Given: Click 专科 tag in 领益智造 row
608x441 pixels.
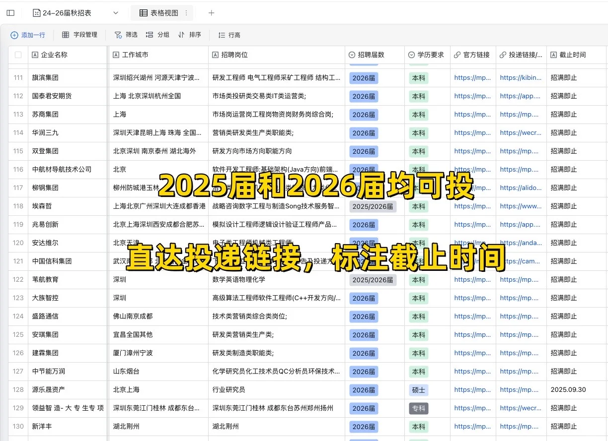Looking at the screenshot, I should click(419, 408).
